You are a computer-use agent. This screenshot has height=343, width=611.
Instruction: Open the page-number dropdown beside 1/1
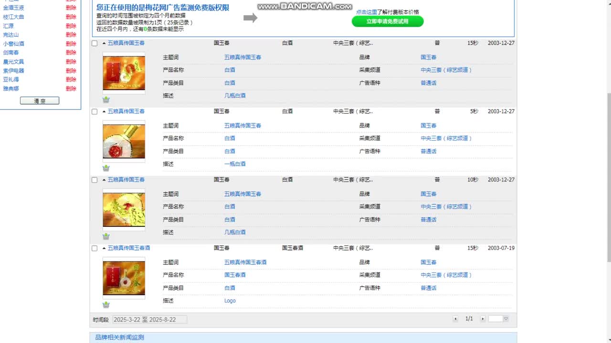(x=506, y=319)
